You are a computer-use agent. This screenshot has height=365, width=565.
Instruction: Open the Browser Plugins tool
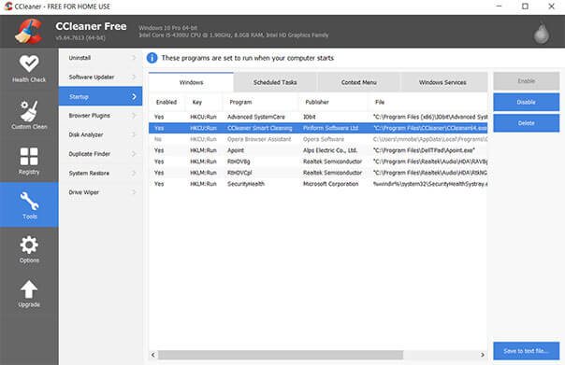click(x=100, y=116)
